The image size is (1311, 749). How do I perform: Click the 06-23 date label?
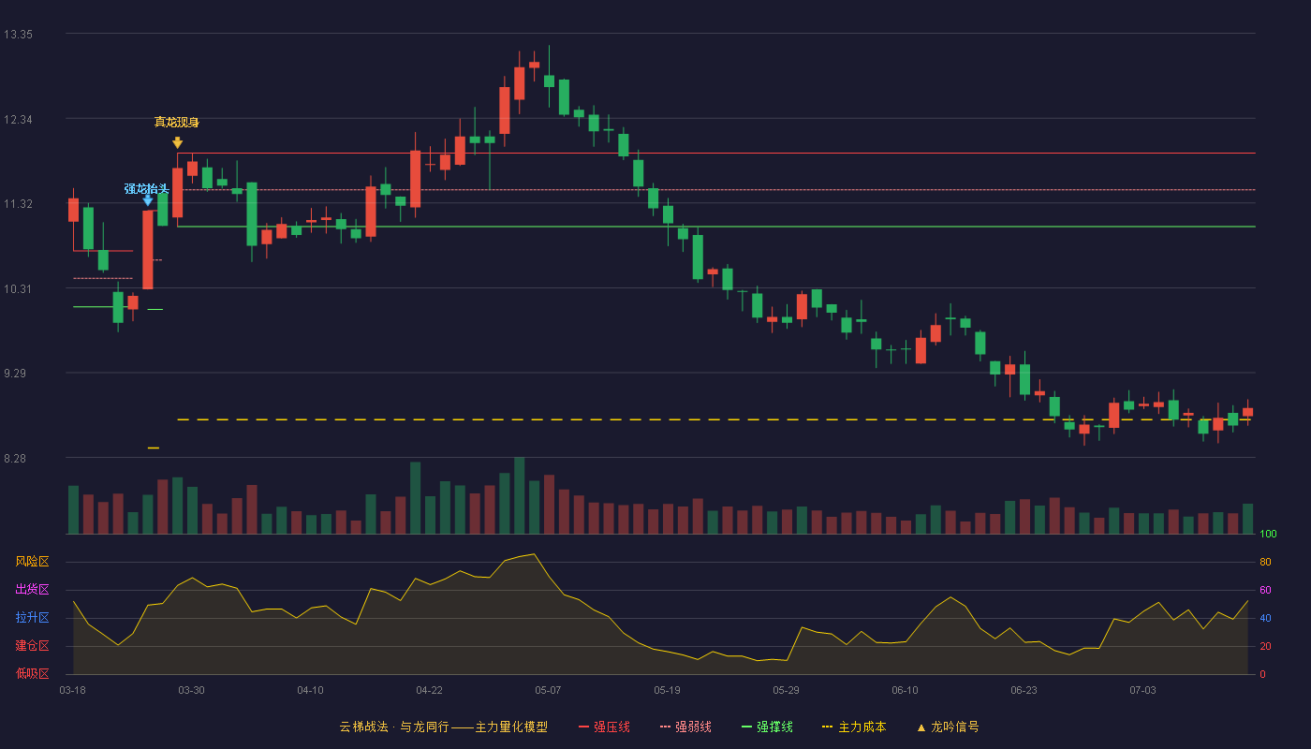pos(1024,690)
